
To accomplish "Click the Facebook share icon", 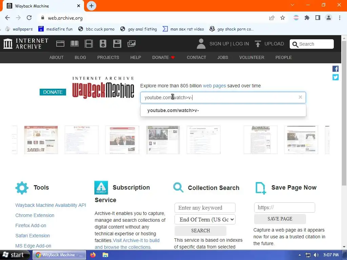I will coord(335,69).
